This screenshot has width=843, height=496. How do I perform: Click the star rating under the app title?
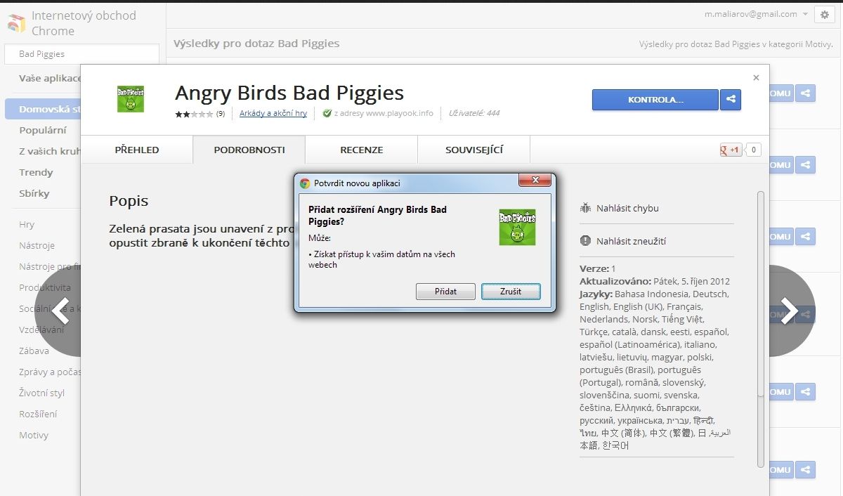pos(194,113)
